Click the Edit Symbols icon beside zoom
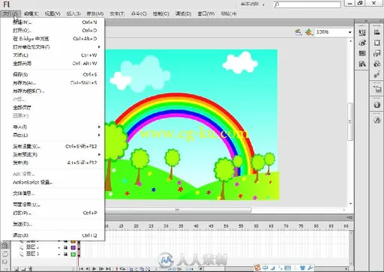The width and height of the screenshot is (384, 272). click(309, 32)
